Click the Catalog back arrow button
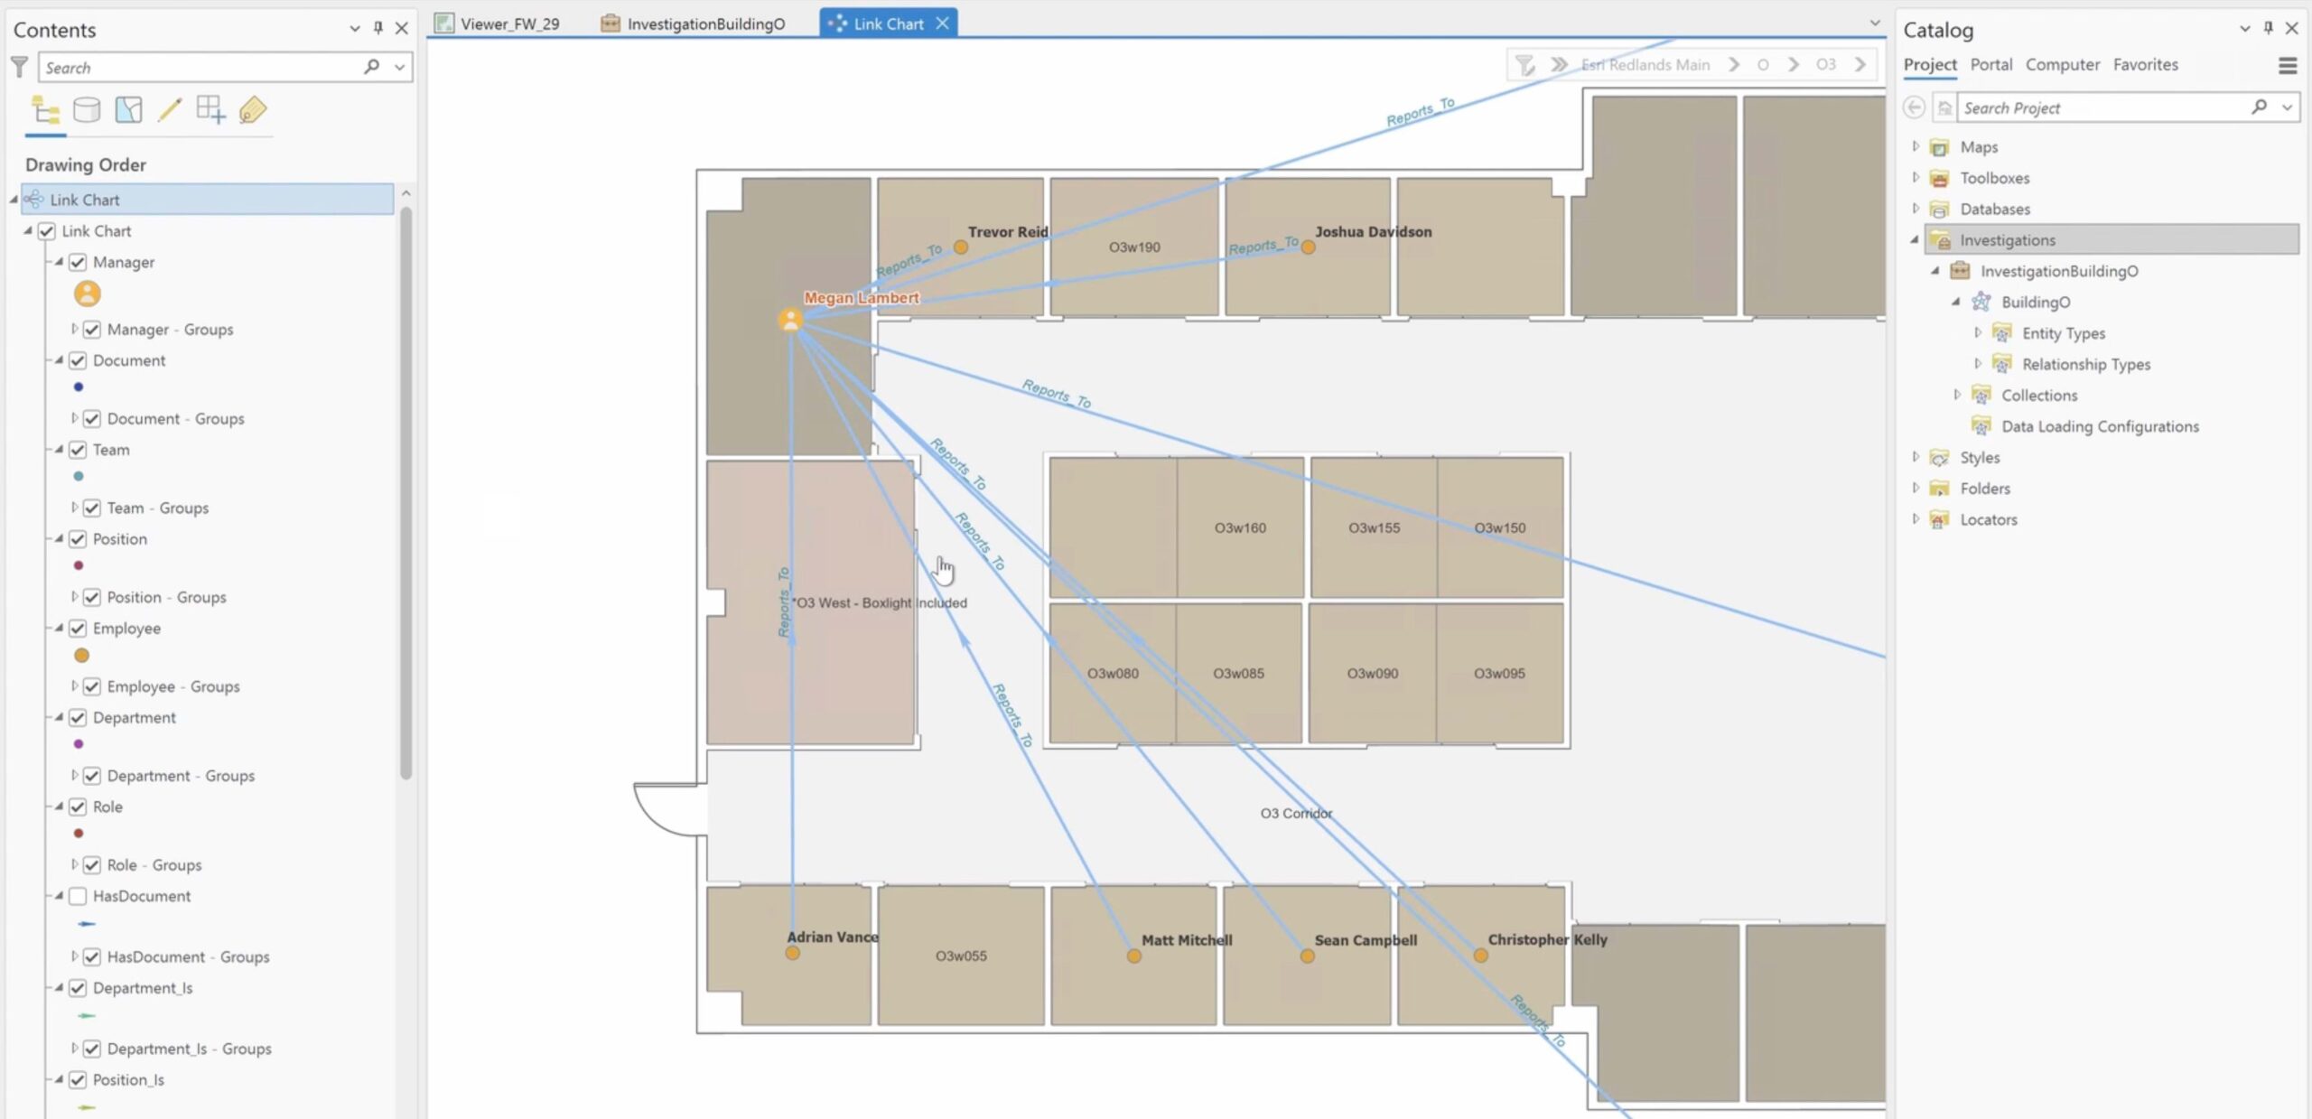Screen dimensions: 2312x1119 1914,107
